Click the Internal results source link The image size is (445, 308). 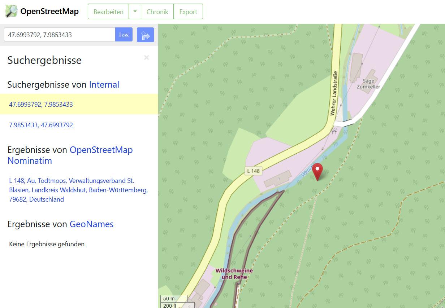(104, 84)
